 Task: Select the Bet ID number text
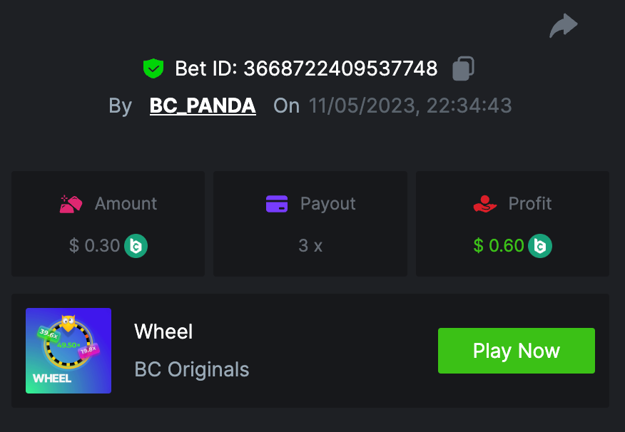point(340,68)
